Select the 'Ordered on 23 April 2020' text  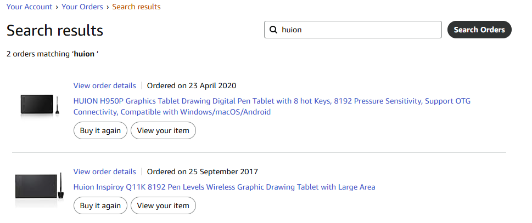[192, 85]
